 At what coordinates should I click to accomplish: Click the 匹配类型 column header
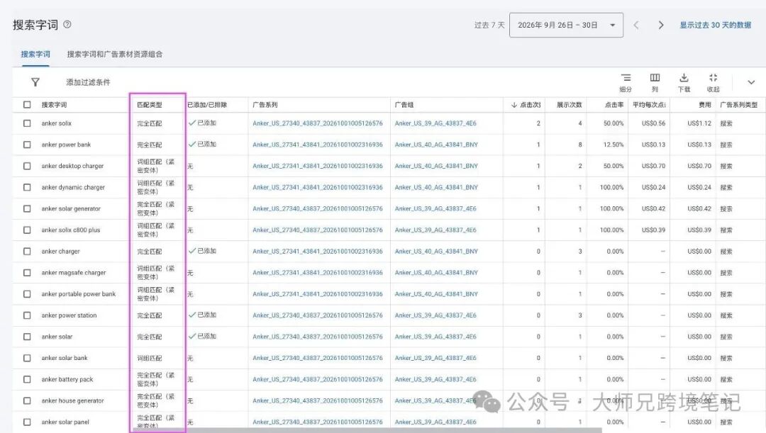tap(150, 105)
